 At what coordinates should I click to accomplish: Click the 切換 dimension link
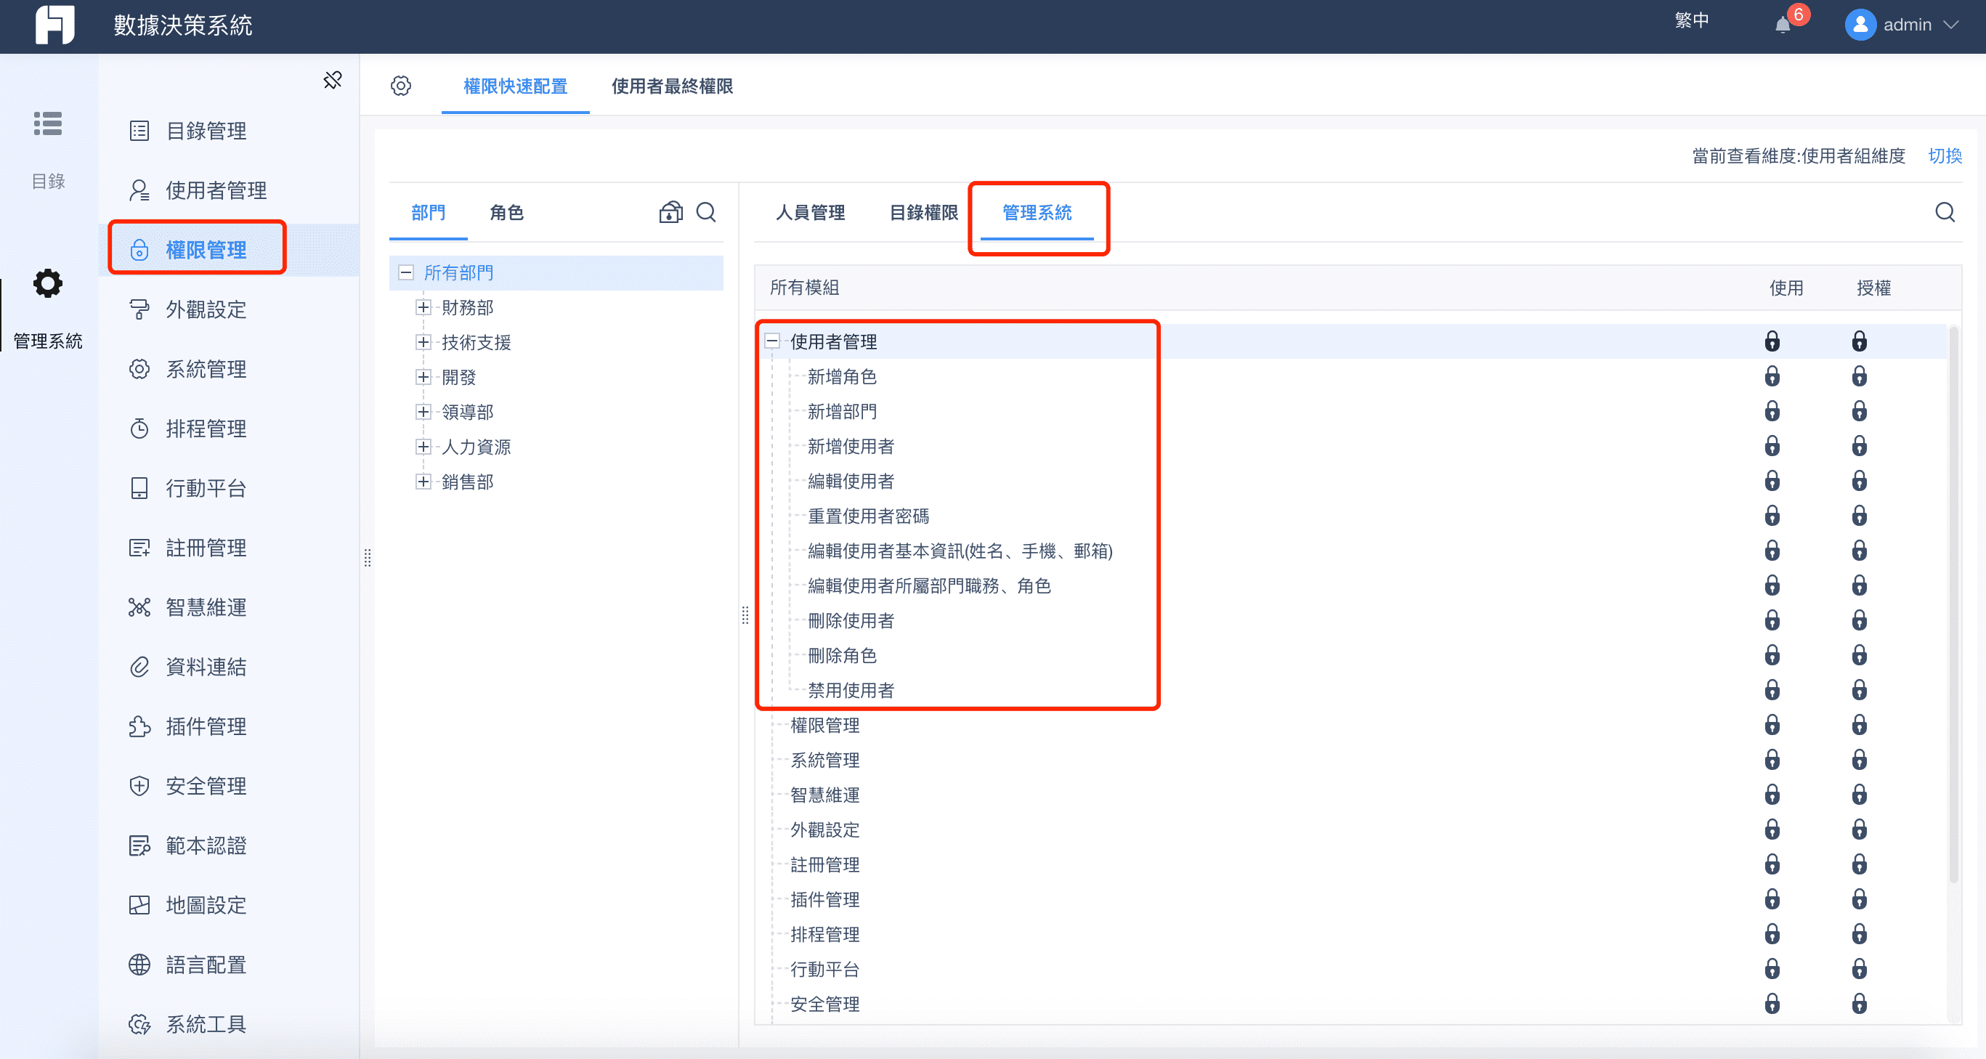tap(1945, 155)
